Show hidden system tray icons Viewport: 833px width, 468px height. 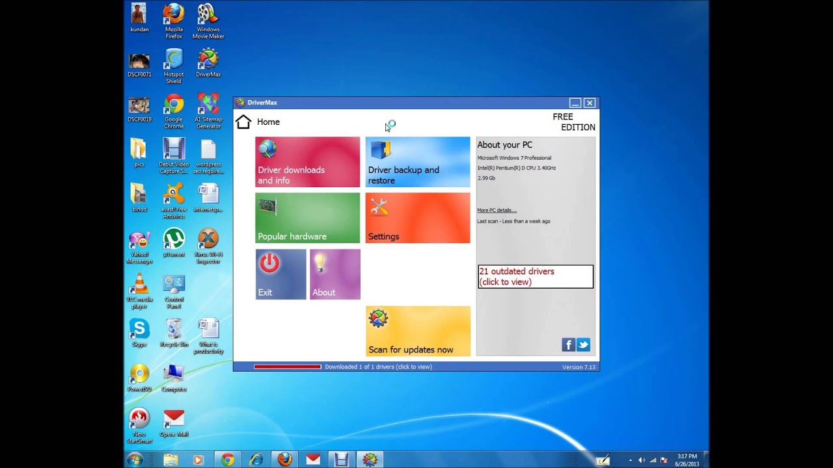pos(630,460)
